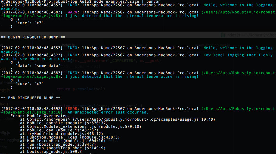Switch to the Makefile tab in background editor
Viewport: 276px width, 154px height.
[140, 45]
